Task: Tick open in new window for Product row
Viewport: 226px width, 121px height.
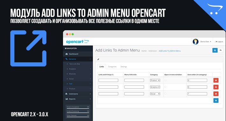Action: [165, 80]
